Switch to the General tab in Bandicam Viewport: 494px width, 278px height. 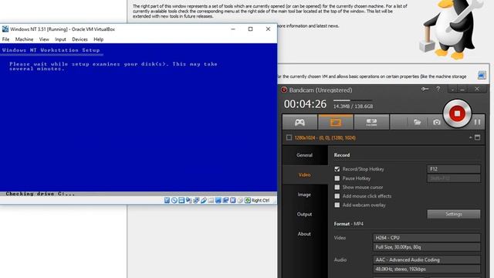pos(304,155)
